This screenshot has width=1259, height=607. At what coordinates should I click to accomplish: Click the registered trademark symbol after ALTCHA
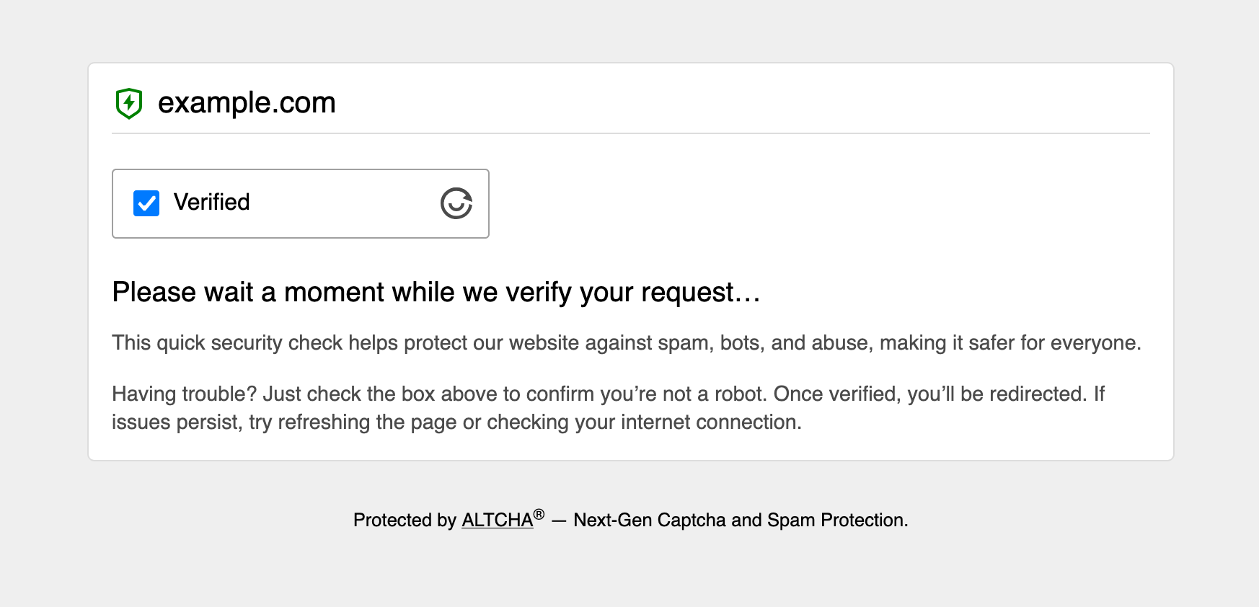click(539, 515)
